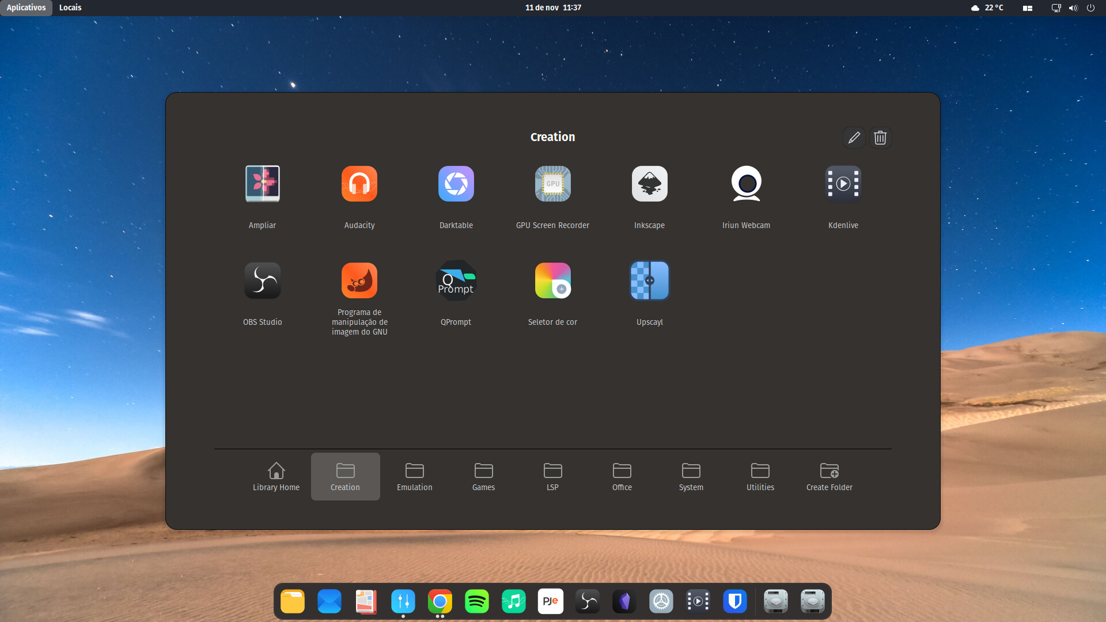Open the Aplicativos menu in top bar

pyautogui.click(x=26, y=7)
